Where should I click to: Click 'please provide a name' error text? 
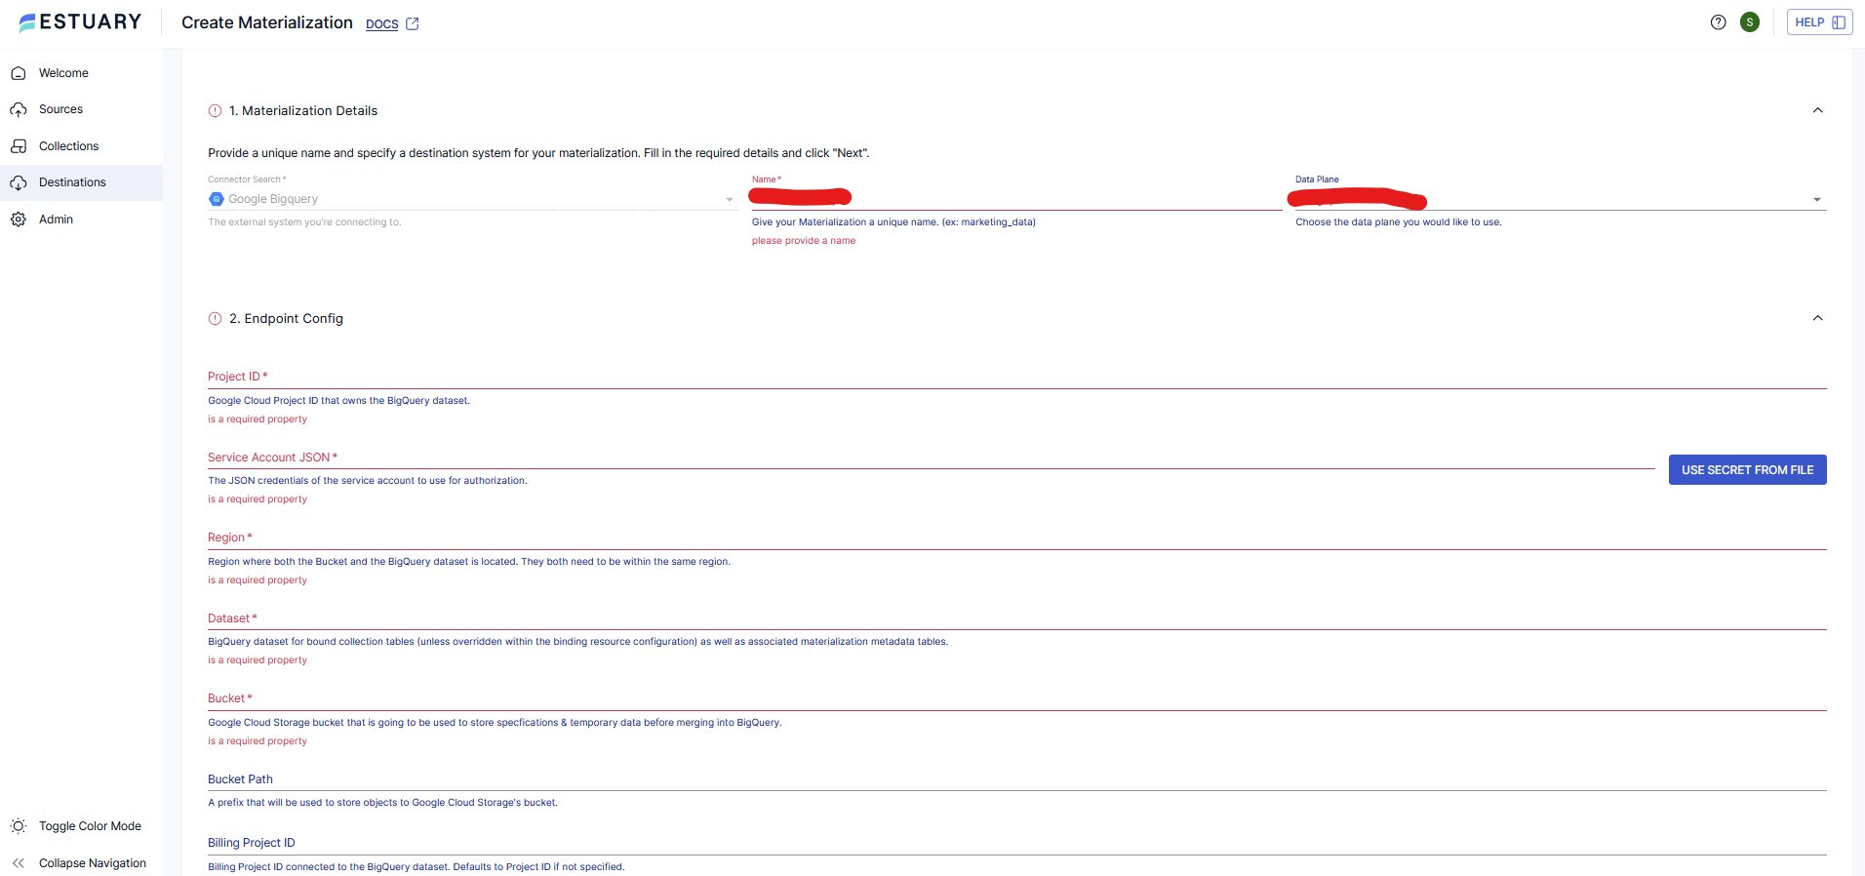tap(804, 241)
